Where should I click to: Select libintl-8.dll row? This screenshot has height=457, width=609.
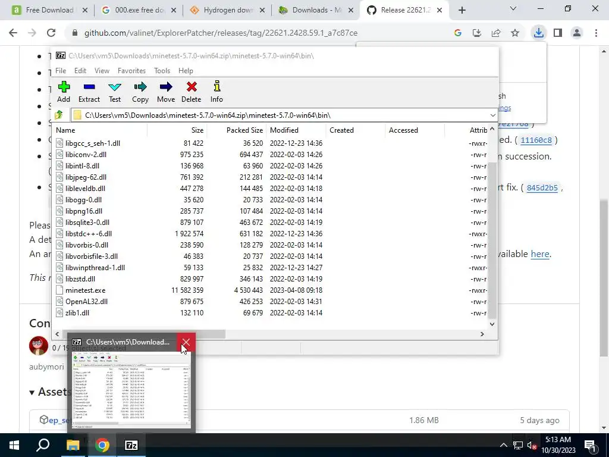pos(271,166)
